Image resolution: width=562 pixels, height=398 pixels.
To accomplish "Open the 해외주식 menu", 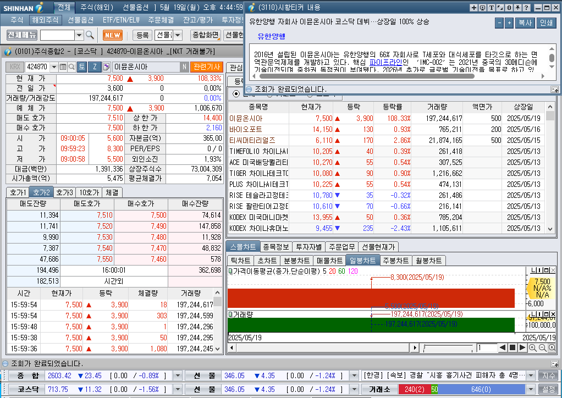I will [45, 20].
